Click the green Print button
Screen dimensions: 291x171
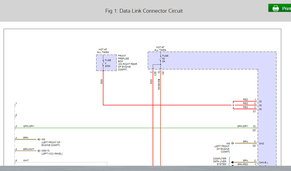pos(279,8)
